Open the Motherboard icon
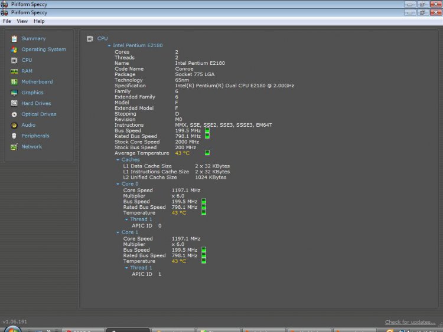The image size is (443, 332). click(x=14, y=82)
